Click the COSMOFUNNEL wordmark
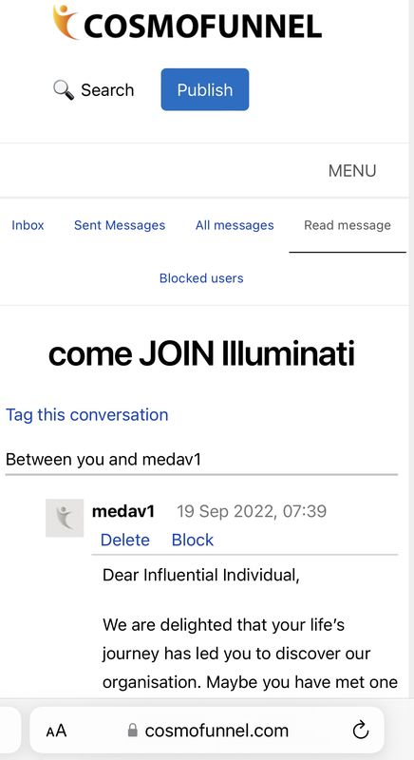This screenshot has height=760, width=414. [x=202, y=26]
